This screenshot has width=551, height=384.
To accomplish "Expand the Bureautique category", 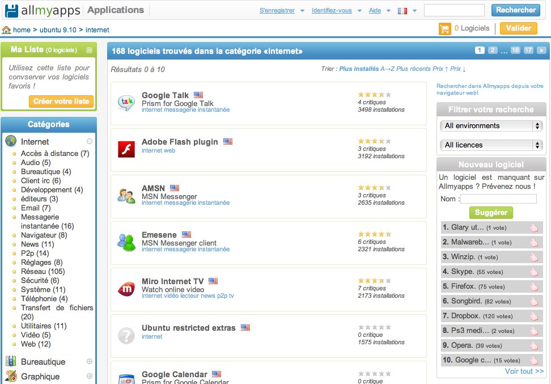I will point(90,361).
